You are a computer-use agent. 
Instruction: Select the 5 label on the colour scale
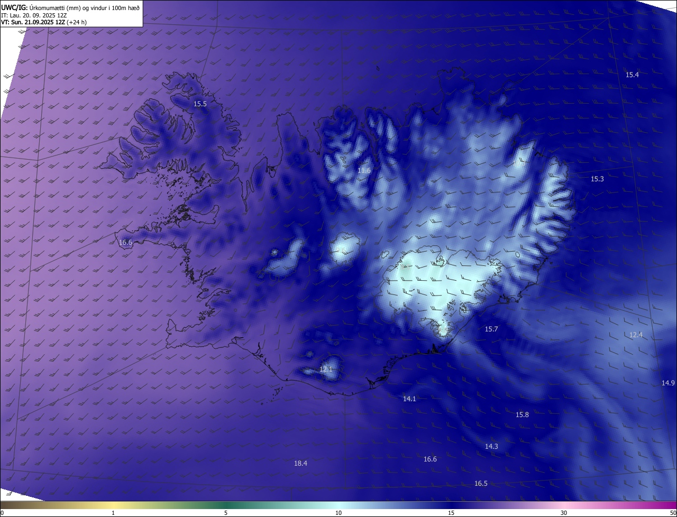pyautogui.click(x=226, y=513)
